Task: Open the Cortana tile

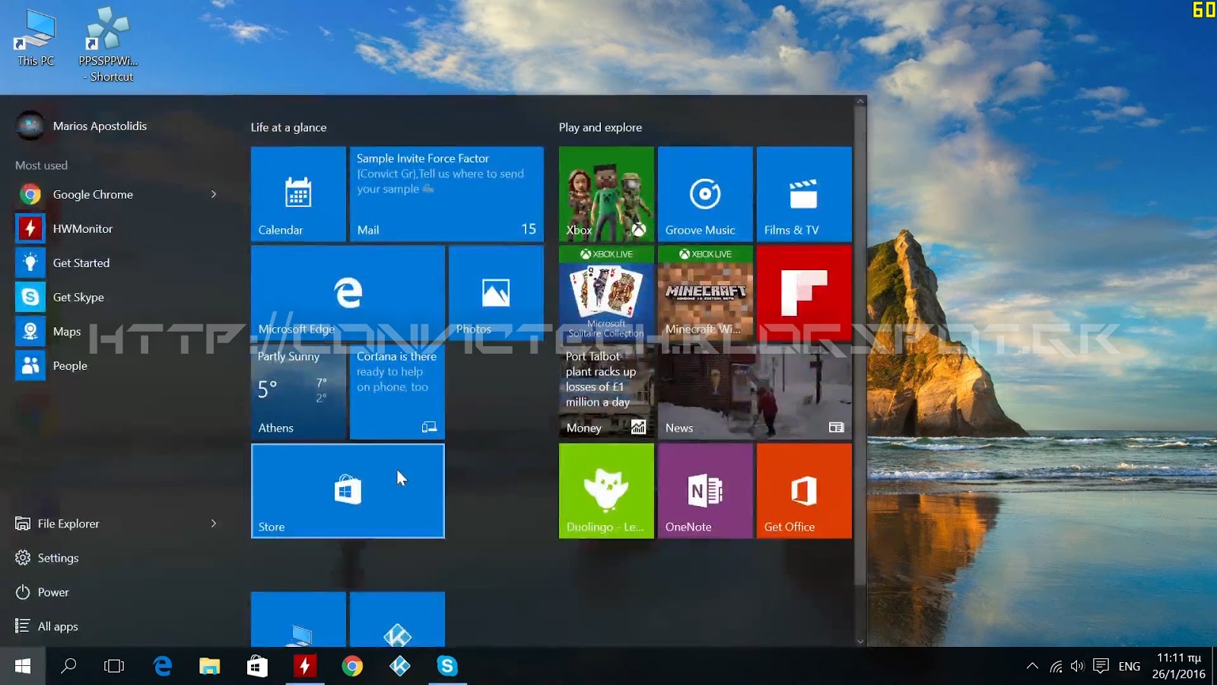Action: point(397,392)
